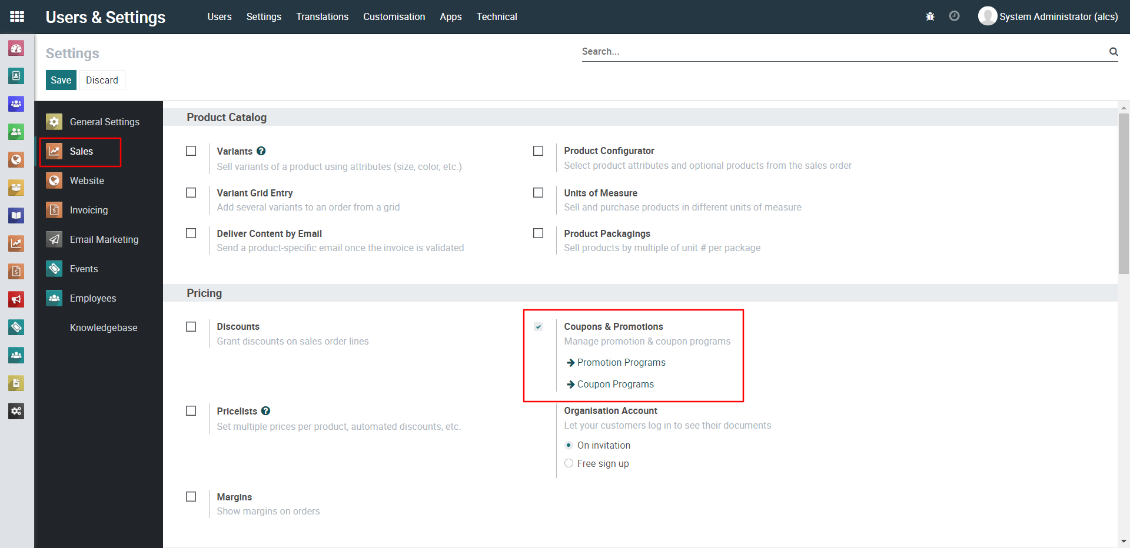Enable the Variants checkbox
This screenshot has height=548, width=1130.
click(191, 151)
